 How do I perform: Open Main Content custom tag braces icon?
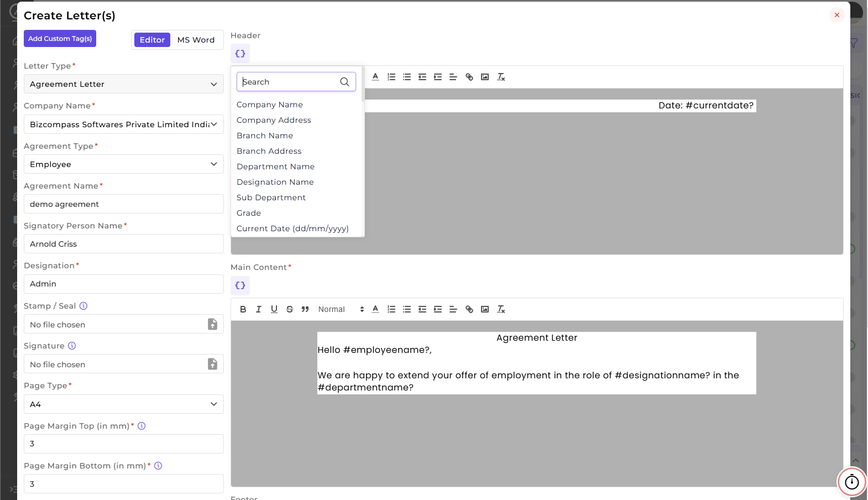click(x=240, y=285)
